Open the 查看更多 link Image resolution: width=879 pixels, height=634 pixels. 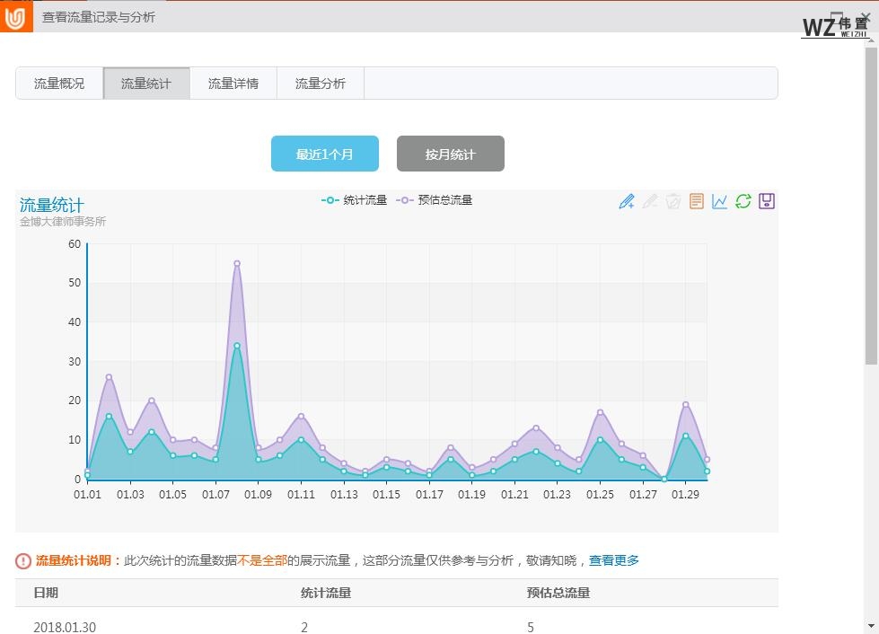coord(614,560)
